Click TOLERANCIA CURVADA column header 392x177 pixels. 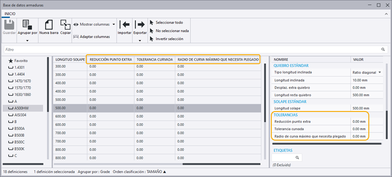click(x=154, y=60)
